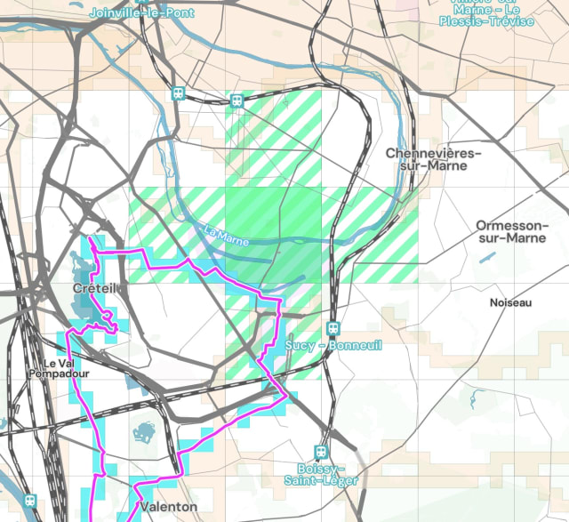This screenshot has width=569, height=522.
Task: Open the station icon on the green striped tile
Action: pyautogui.click(x=237, y=100)
